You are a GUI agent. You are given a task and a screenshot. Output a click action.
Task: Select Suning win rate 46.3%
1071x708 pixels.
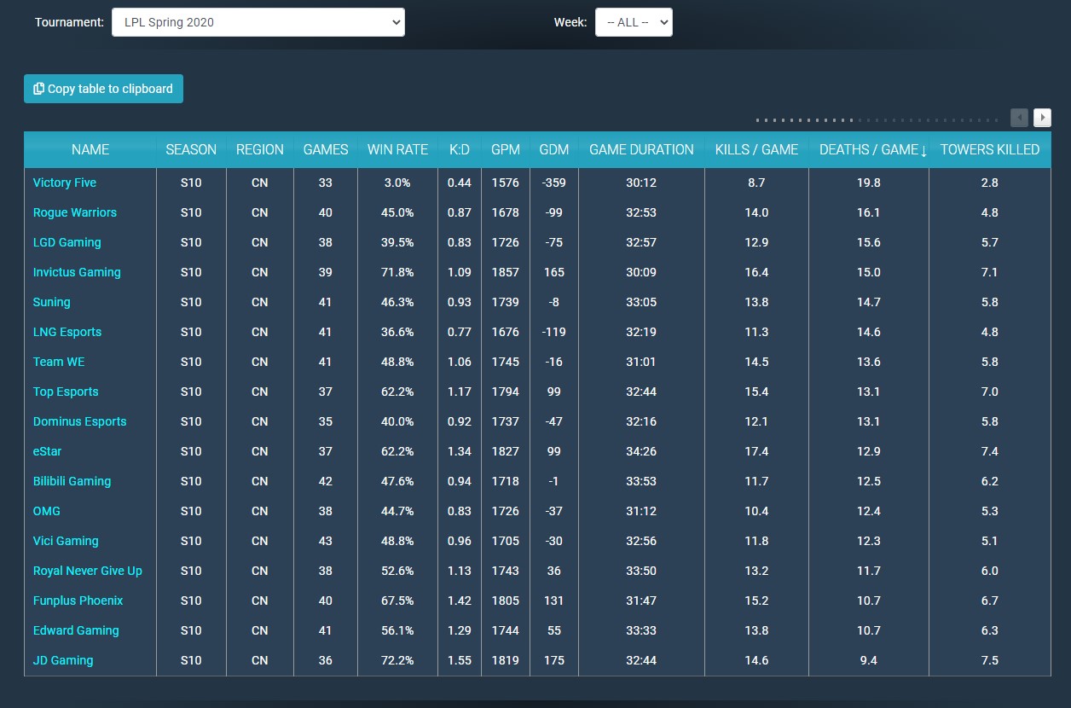tap(397, 302)
